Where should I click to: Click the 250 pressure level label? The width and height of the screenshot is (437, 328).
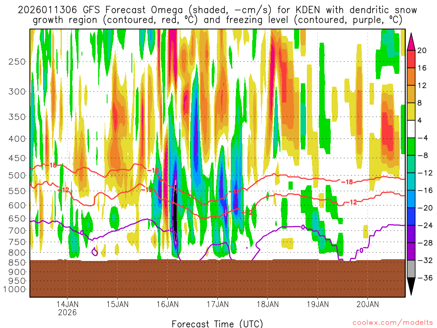[x=17, y=61]
